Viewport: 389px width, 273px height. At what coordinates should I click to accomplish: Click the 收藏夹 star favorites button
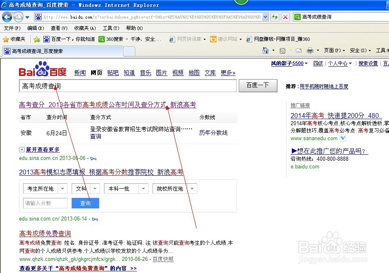14,39
